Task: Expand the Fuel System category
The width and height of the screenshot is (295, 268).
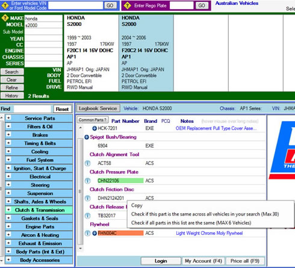Action: (8, 160)
